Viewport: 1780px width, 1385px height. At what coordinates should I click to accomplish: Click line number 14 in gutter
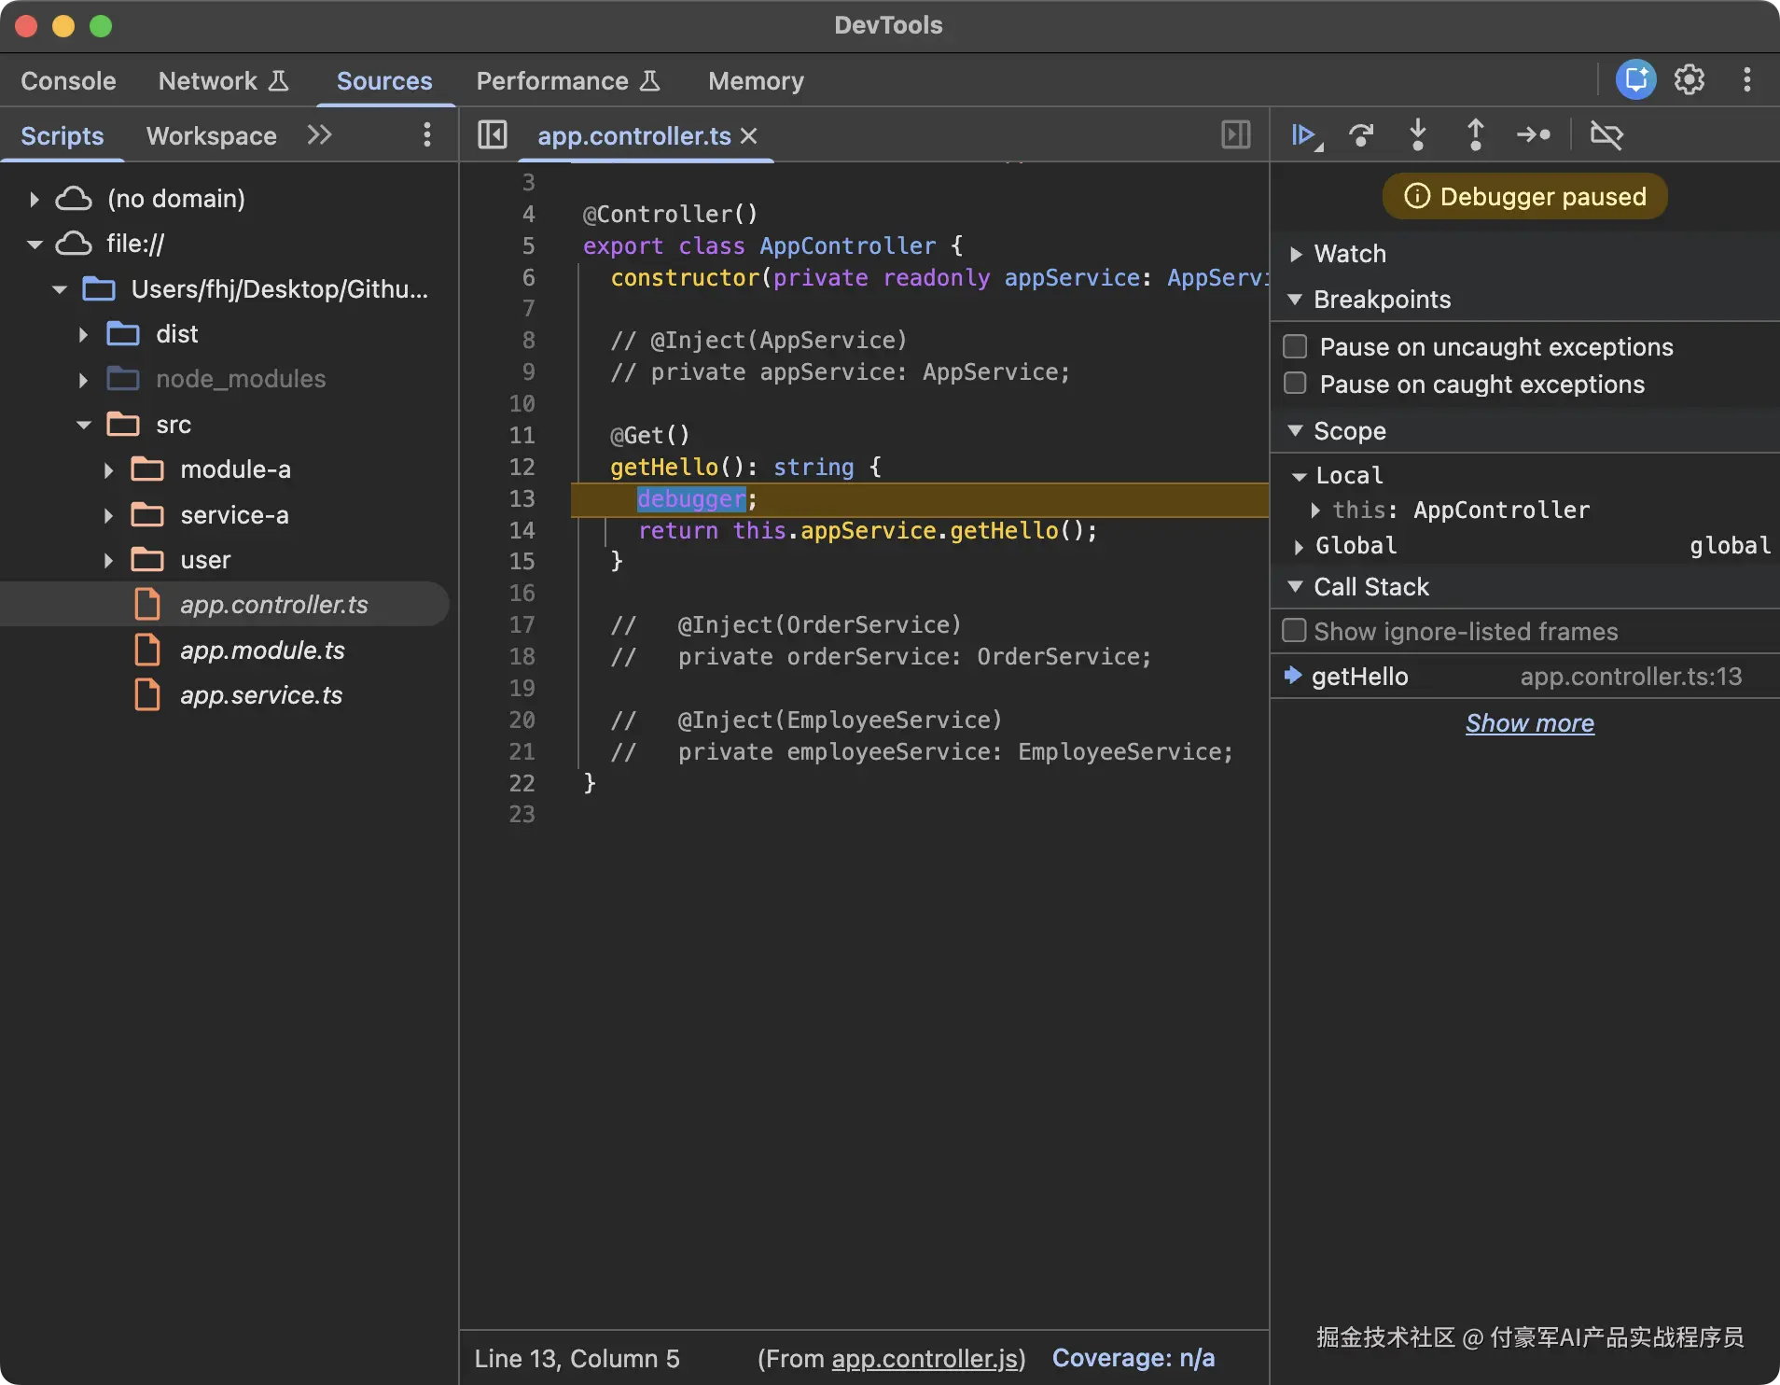coord(522,530)
